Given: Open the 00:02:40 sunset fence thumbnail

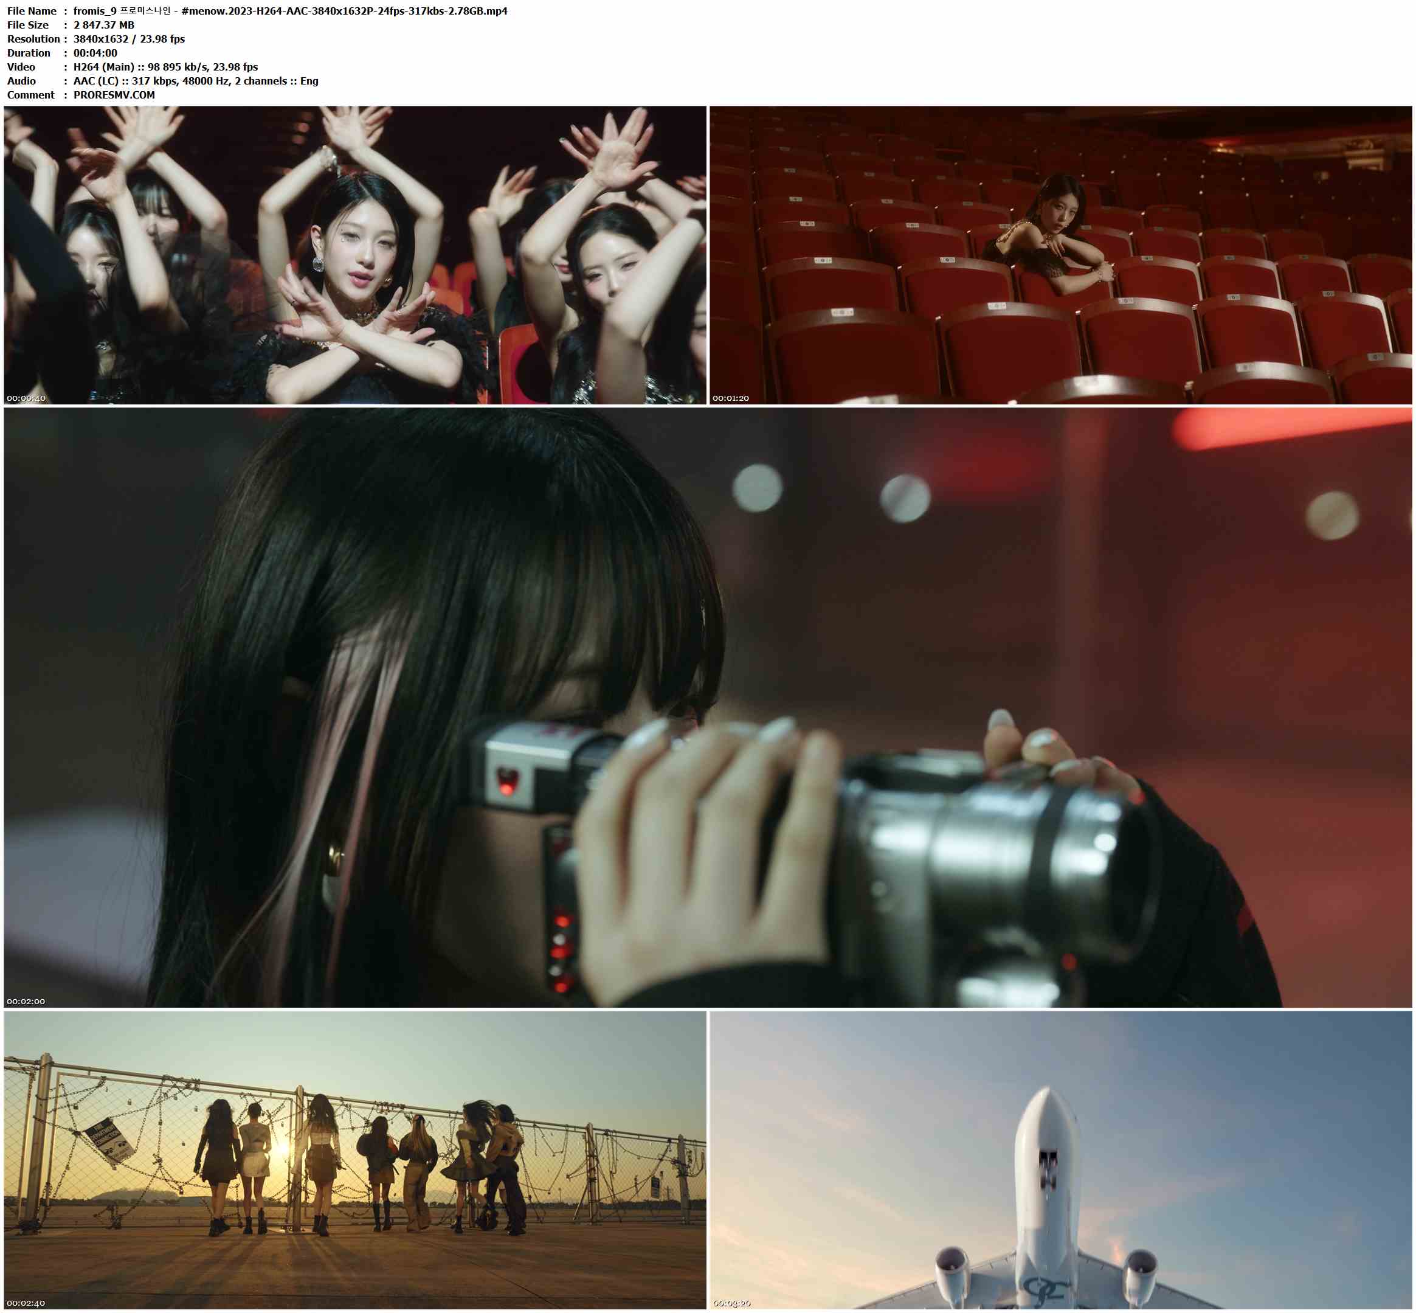Looking at the screenshot, I should [x=355, y=1160].
